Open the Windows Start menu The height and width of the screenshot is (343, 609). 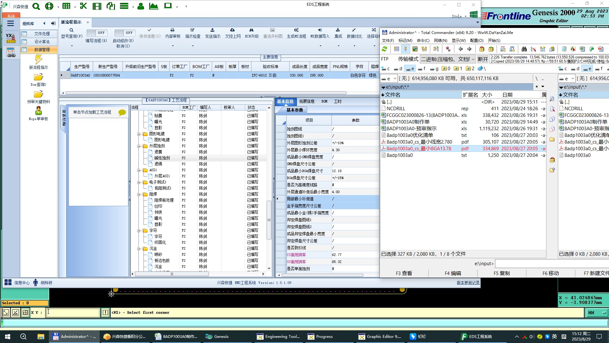pyautogui.click(x=8, y=337)
